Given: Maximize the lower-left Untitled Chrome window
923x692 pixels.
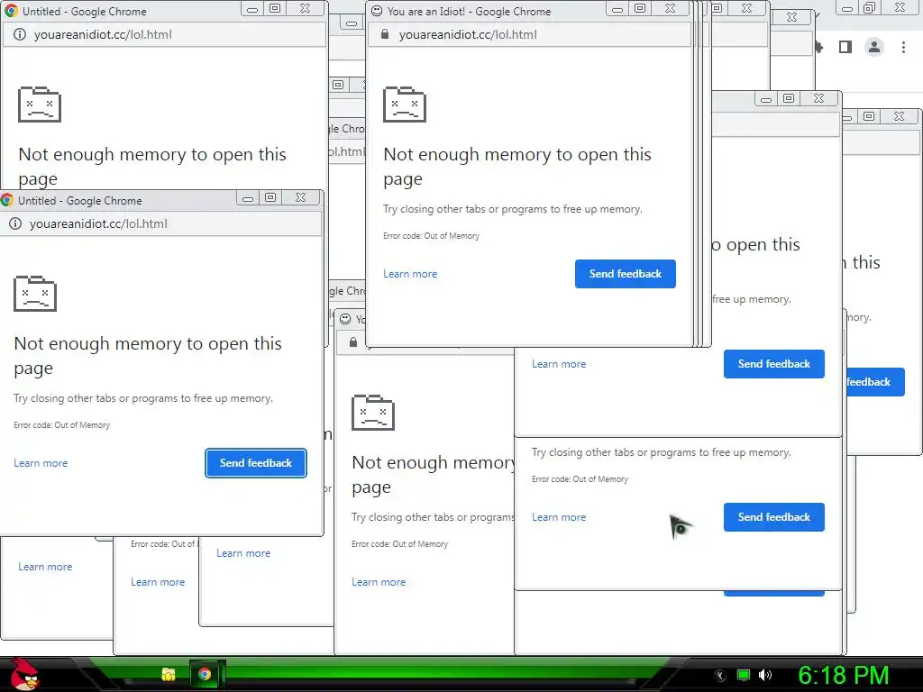Looking at the screenshot, I should point(270,197).
